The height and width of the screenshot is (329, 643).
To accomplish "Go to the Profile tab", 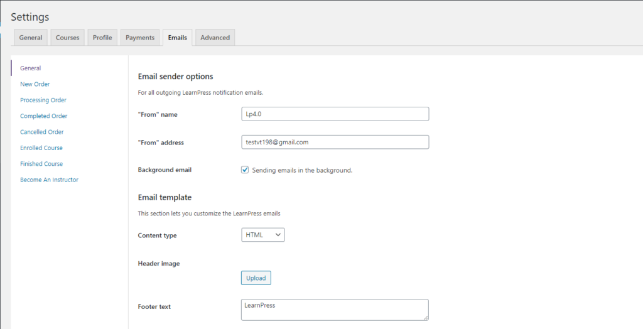I will point(102,38).
